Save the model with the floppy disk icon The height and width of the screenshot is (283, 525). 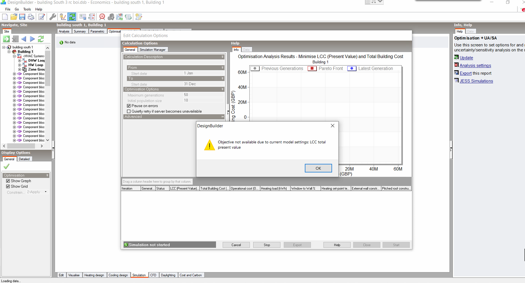(22, 17)
